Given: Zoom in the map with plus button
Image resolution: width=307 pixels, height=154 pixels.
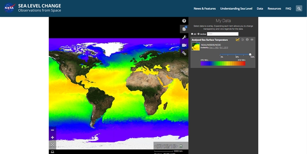Looking at the screenshot, I should [52, 138].
